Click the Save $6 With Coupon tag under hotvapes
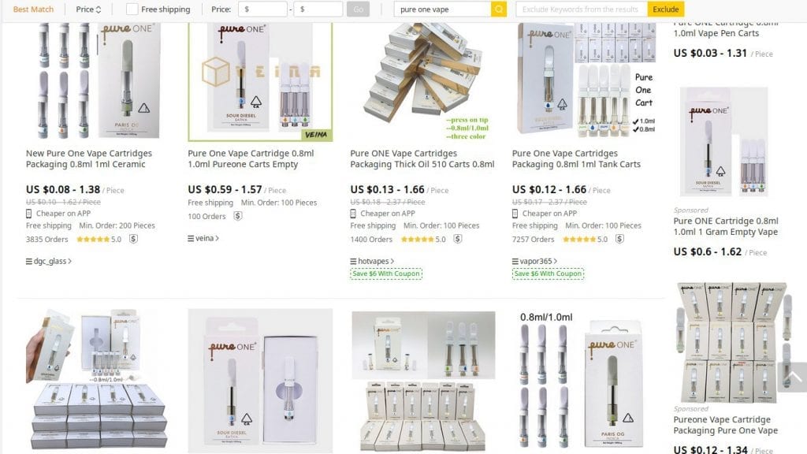807x454 pixels. (x=386, y=274)
